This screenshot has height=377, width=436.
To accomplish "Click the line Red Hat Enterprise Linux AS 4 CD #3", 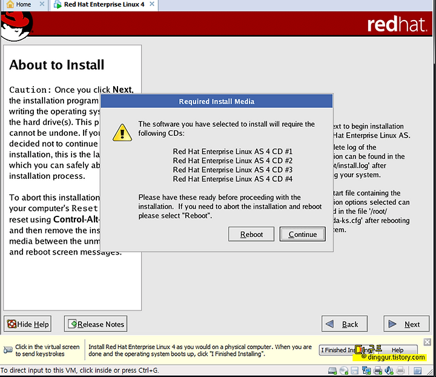I will click(x=233, y=170).
